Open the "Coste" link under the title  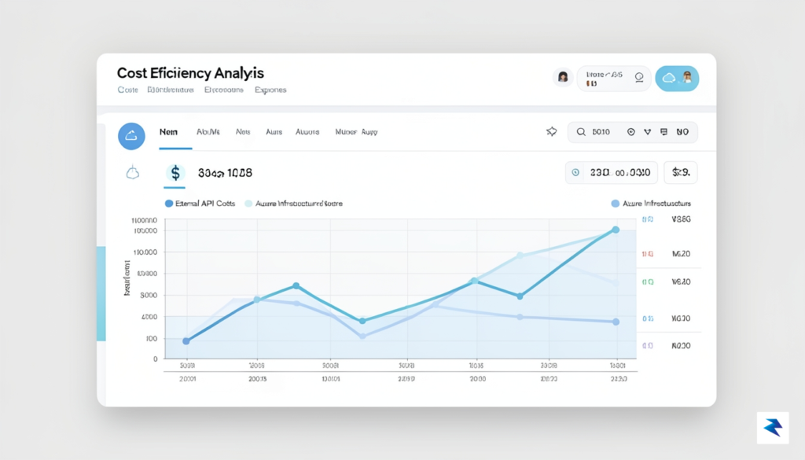point(128,90)
